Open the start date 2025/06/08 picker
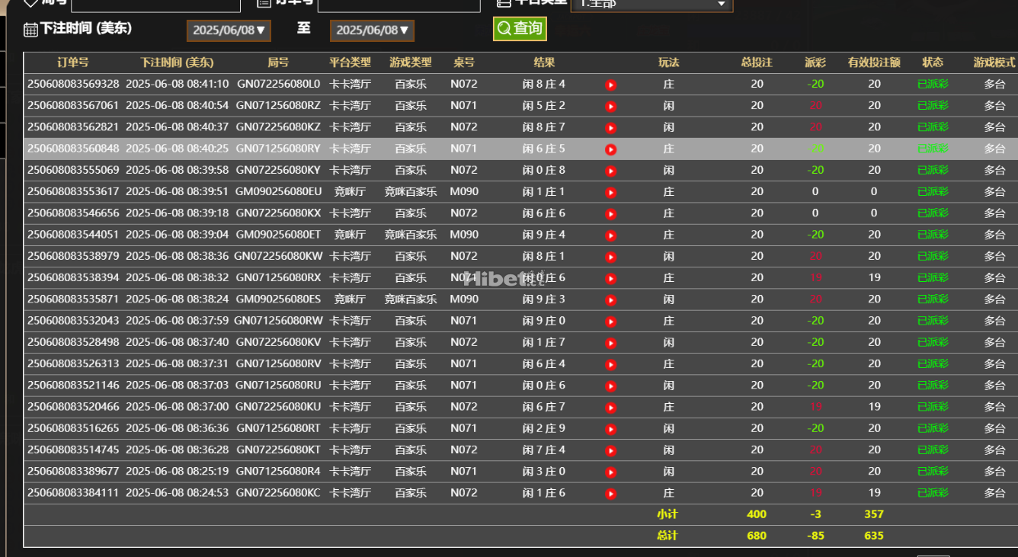 229,30
